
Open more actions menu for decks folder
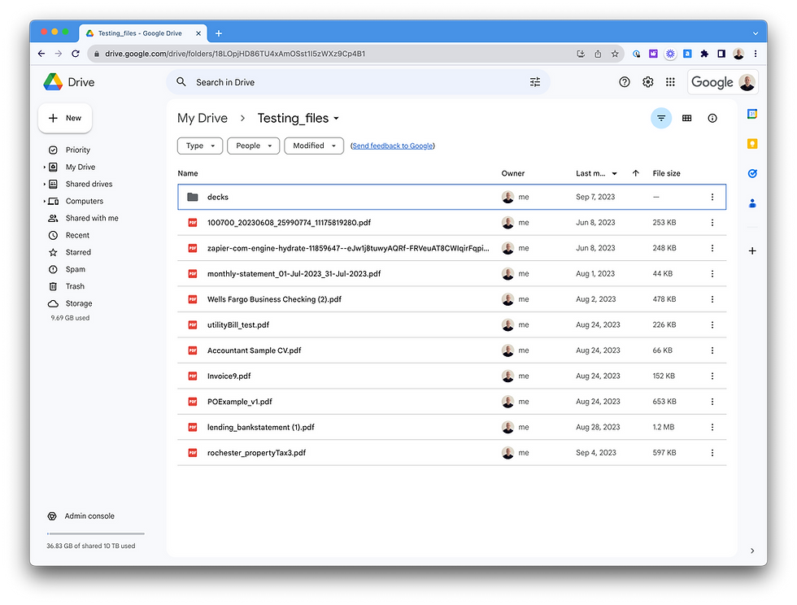click(x=712, y=197)
